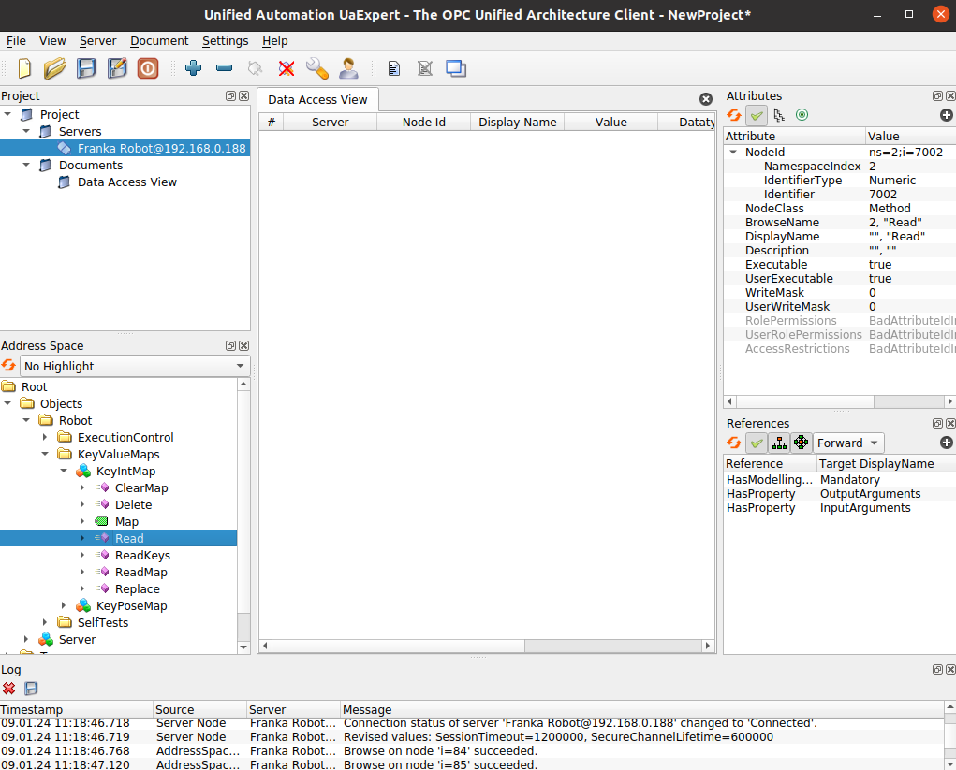956x770 pixels.
Task: Open the Forward direction dropdown
Action: click(x=848, y=443)
